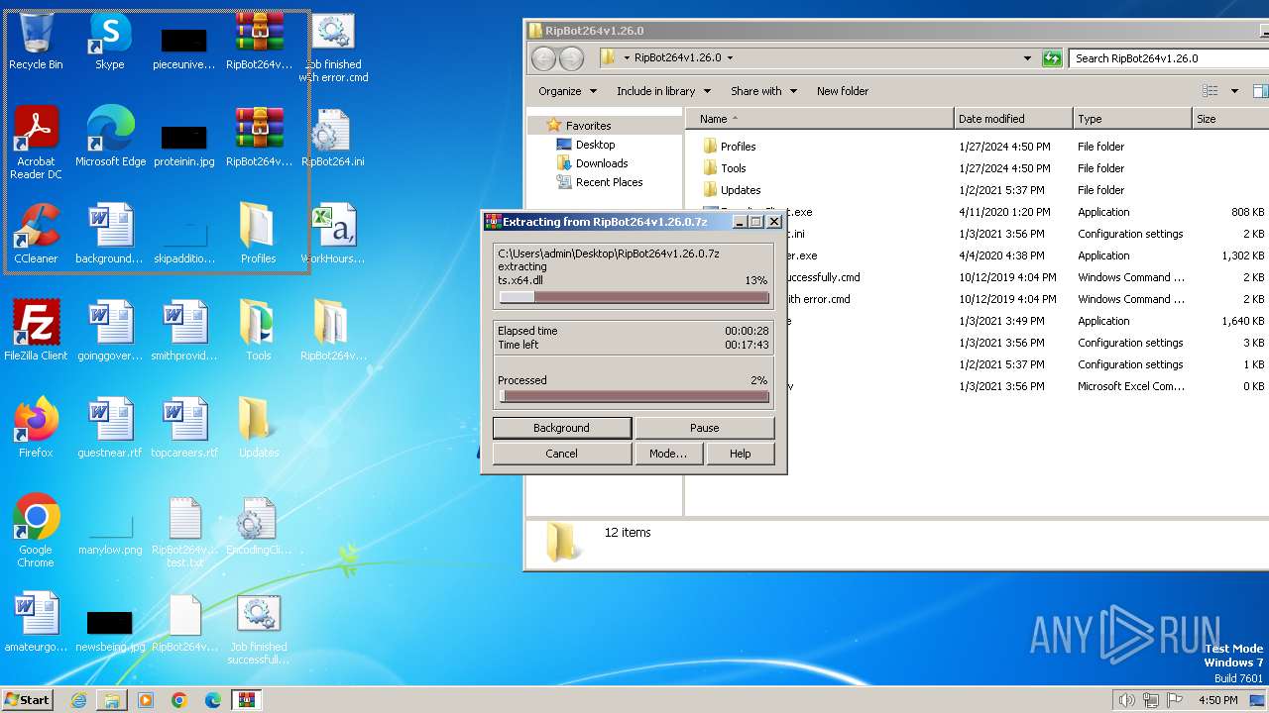Viewport: 1269px width, 713px height.
Task: Click the Background button in extraction dialog
Action: click(x=561, y=428)
